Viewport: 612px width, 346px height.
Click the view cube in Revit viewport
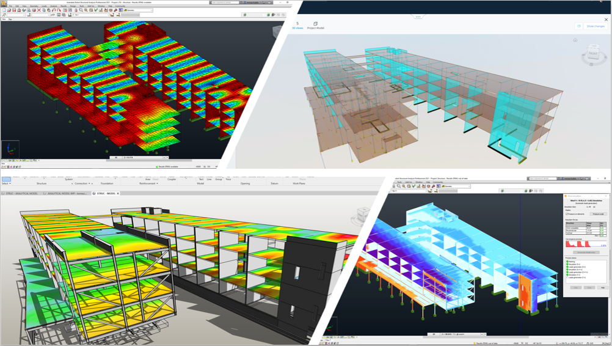(363, 215)
